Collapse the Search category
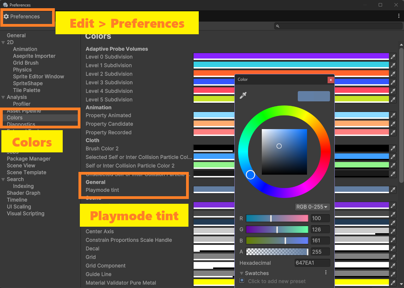The image size is (404, 288). tap(3, 179)
